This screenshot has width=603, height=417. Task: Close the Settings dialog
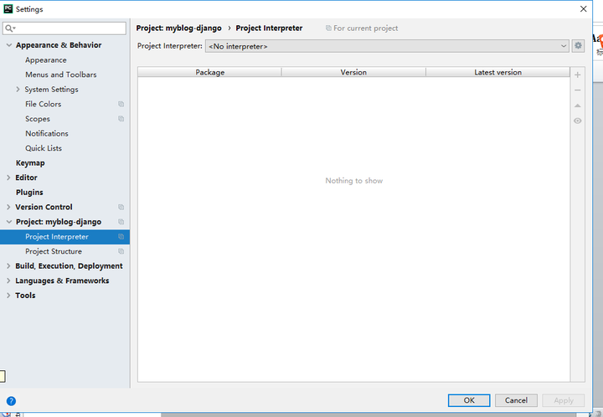pos(583,9)
